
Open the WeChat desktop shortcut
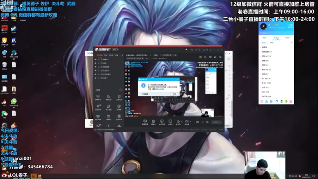tap(4, 114)
